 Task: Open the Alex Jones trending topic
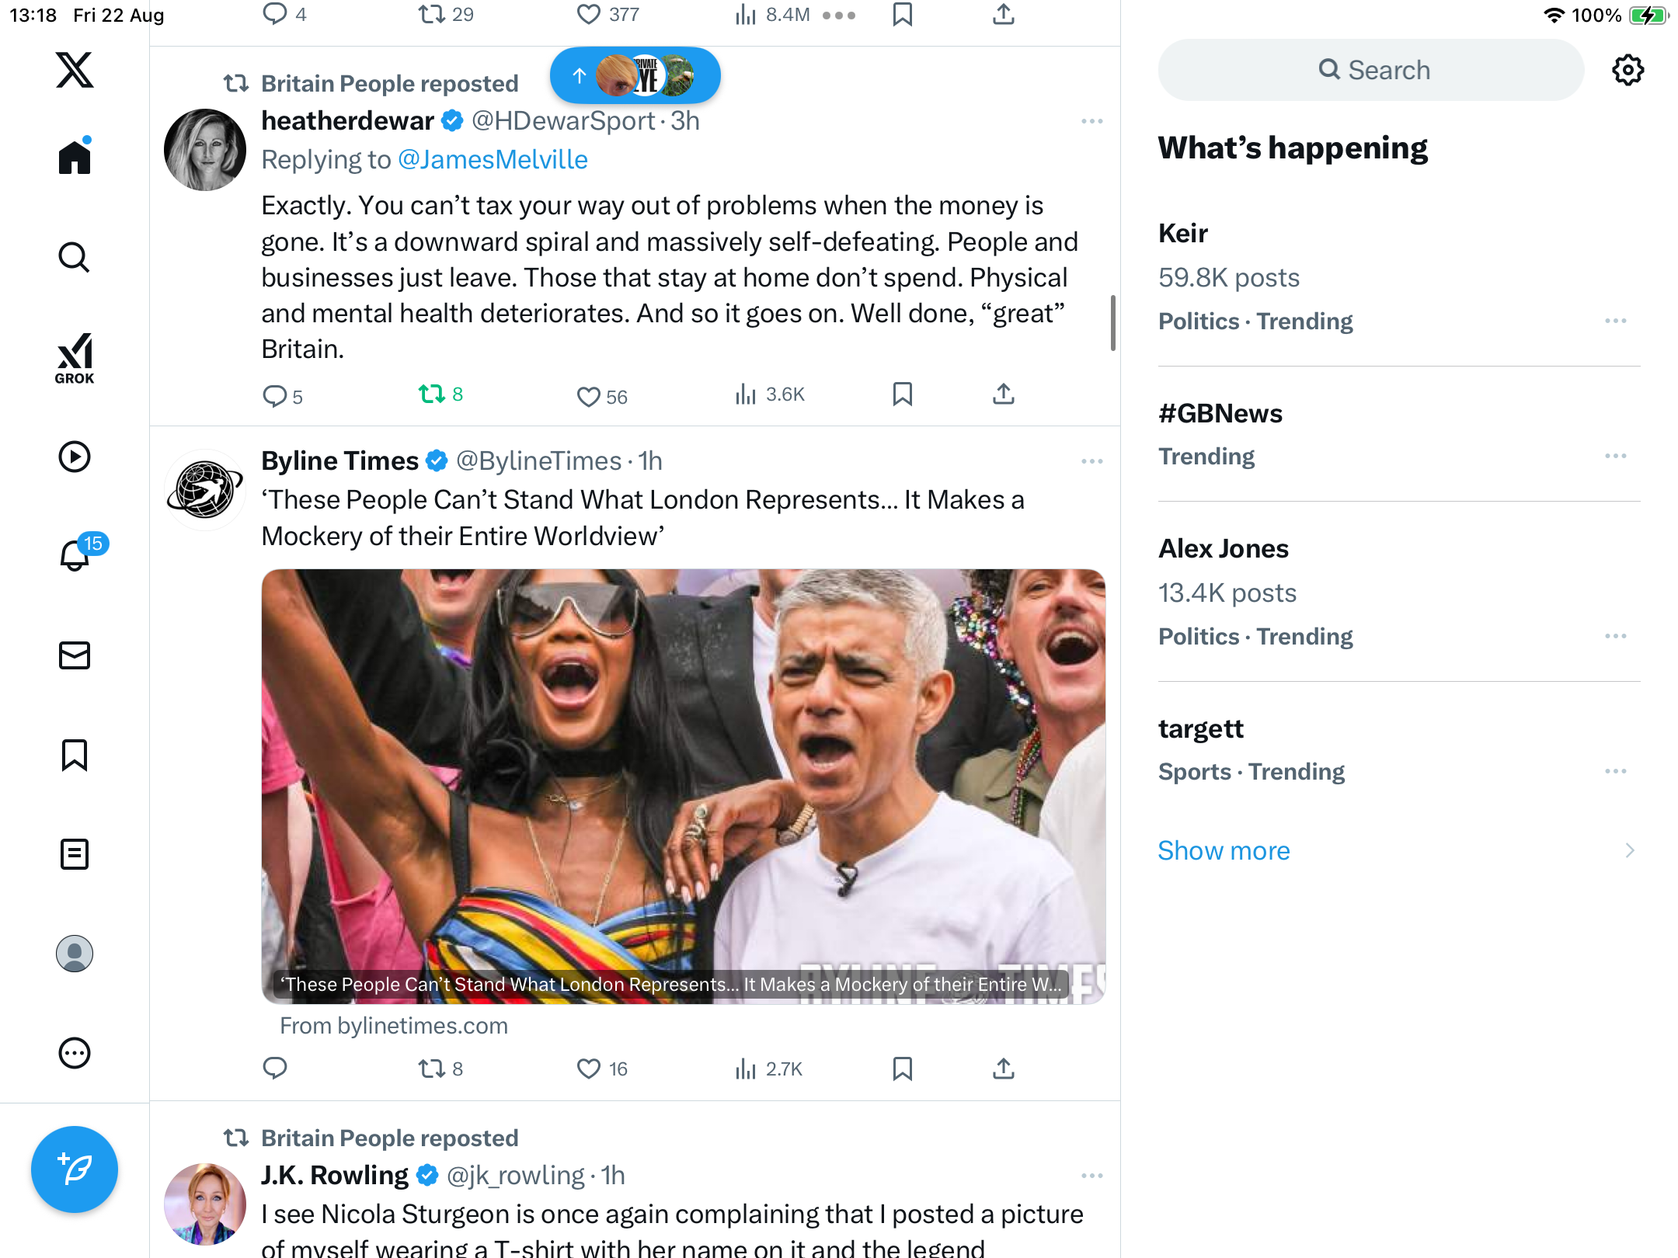coord(1223,549)
